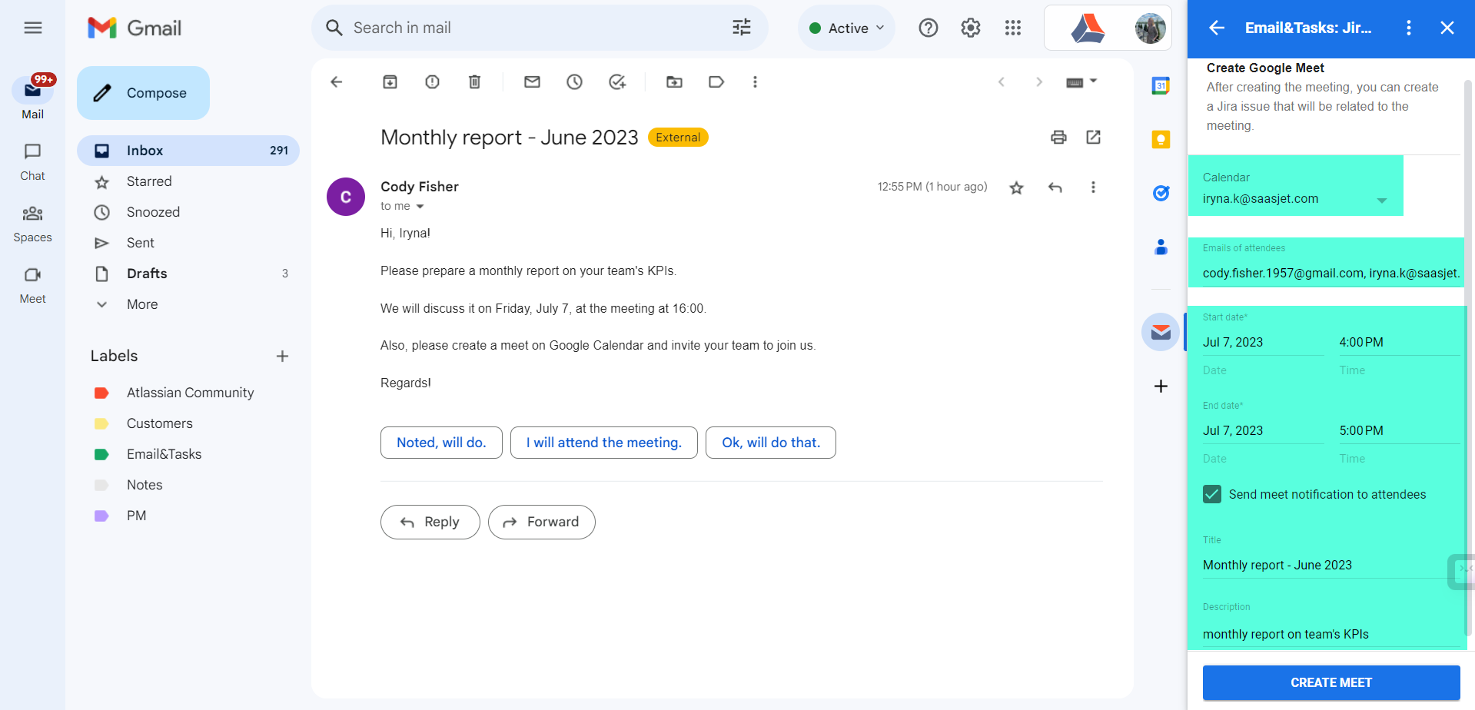The width and height of the screenshot is (1475, 710).
Task: Open the Drafts folder
Action: tap(188, 274)
